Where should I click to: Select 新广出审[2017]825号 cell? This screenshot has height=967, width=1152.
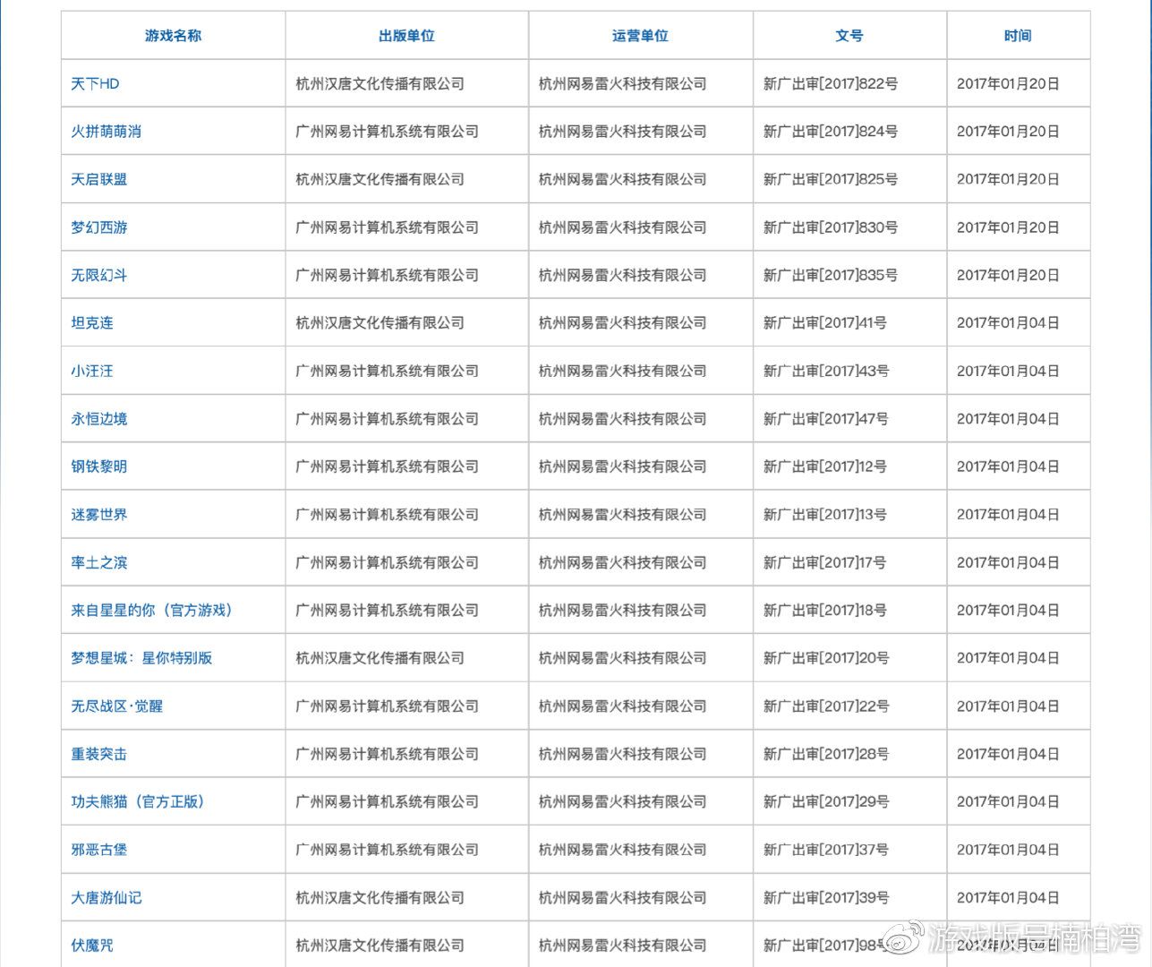(849, 179)
